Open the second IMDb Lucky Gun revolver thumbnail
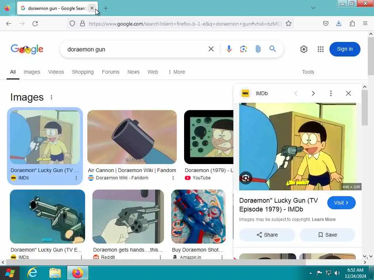Viewport: 374px width, 280px height. [x=47, y=217]
